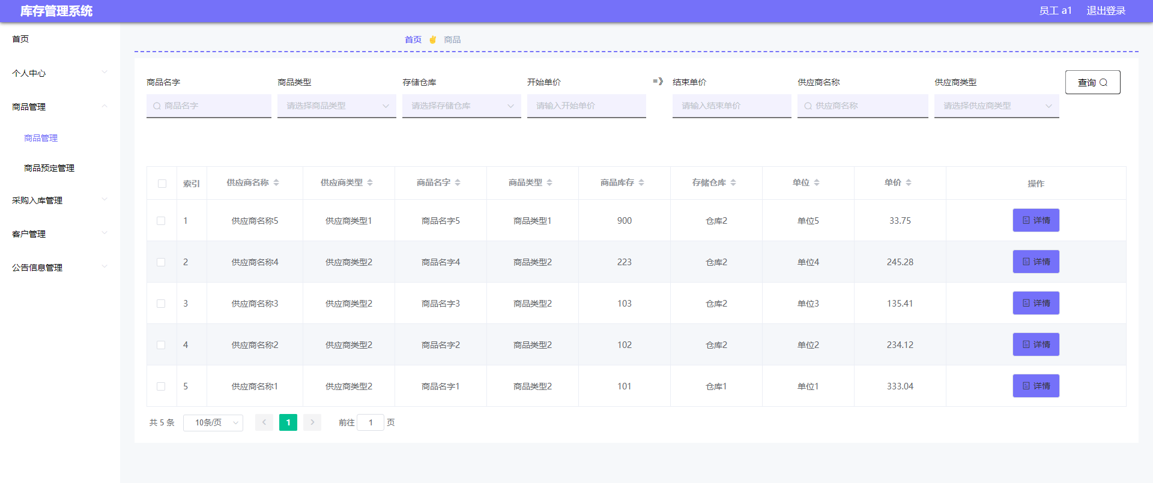Sort by 商品类型 column arrows
The image size is (1153, 483).
[549, 182]
